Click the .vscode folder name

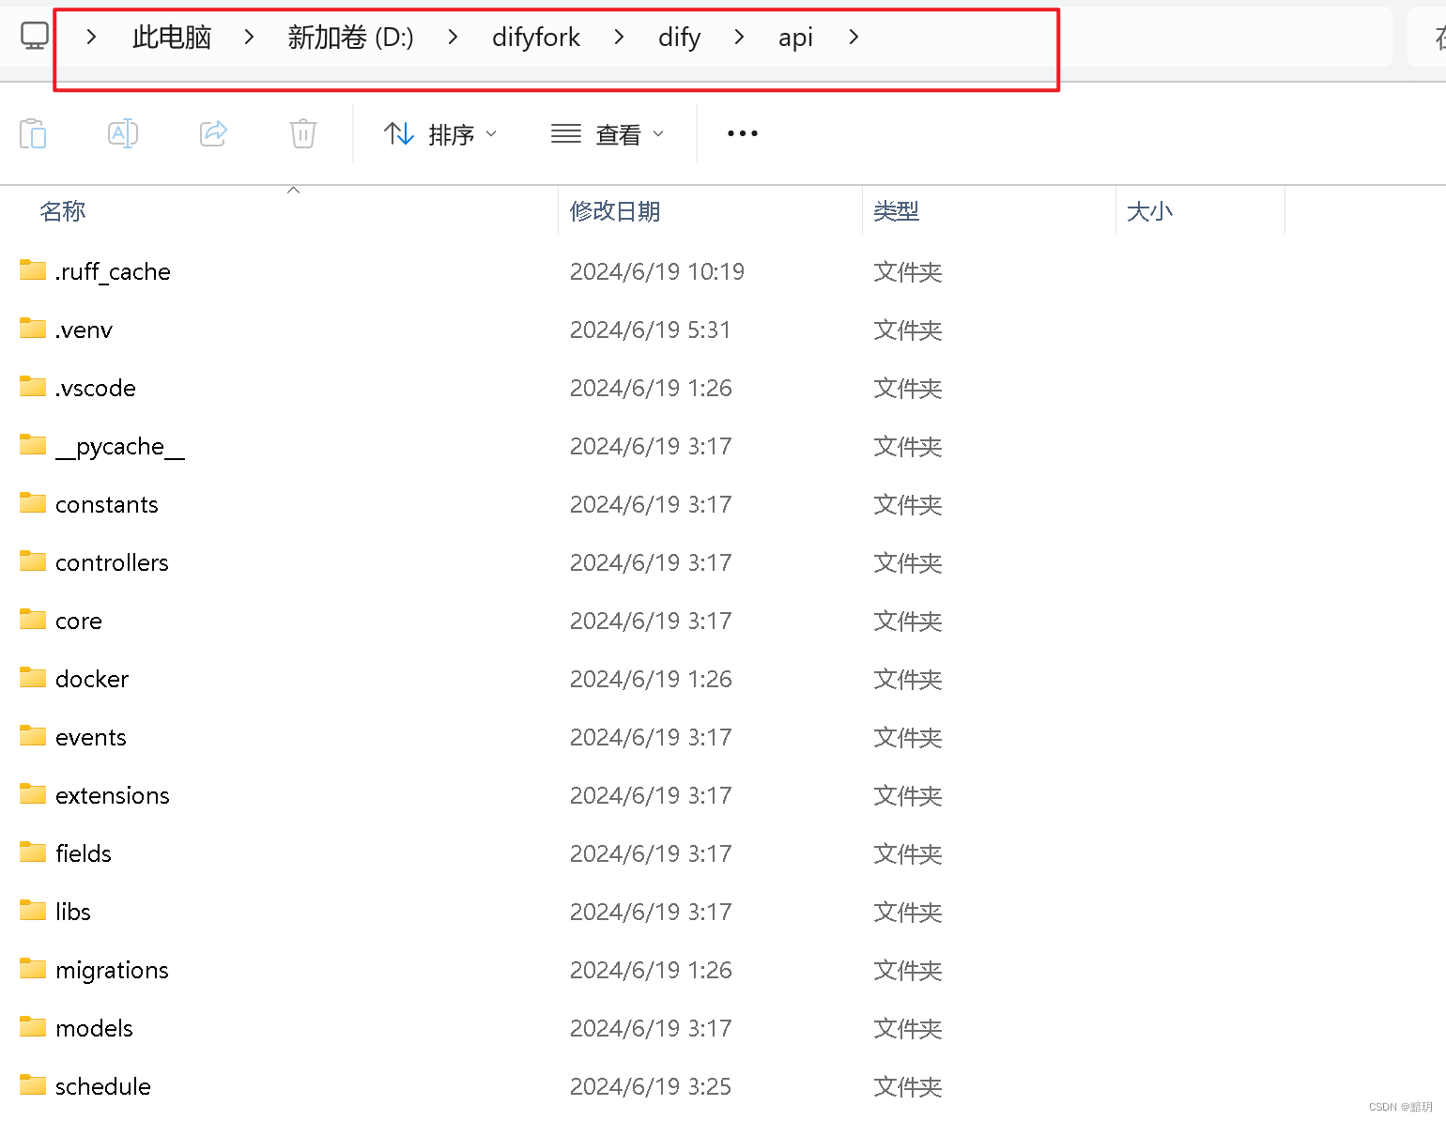click(x=95, y=389)
